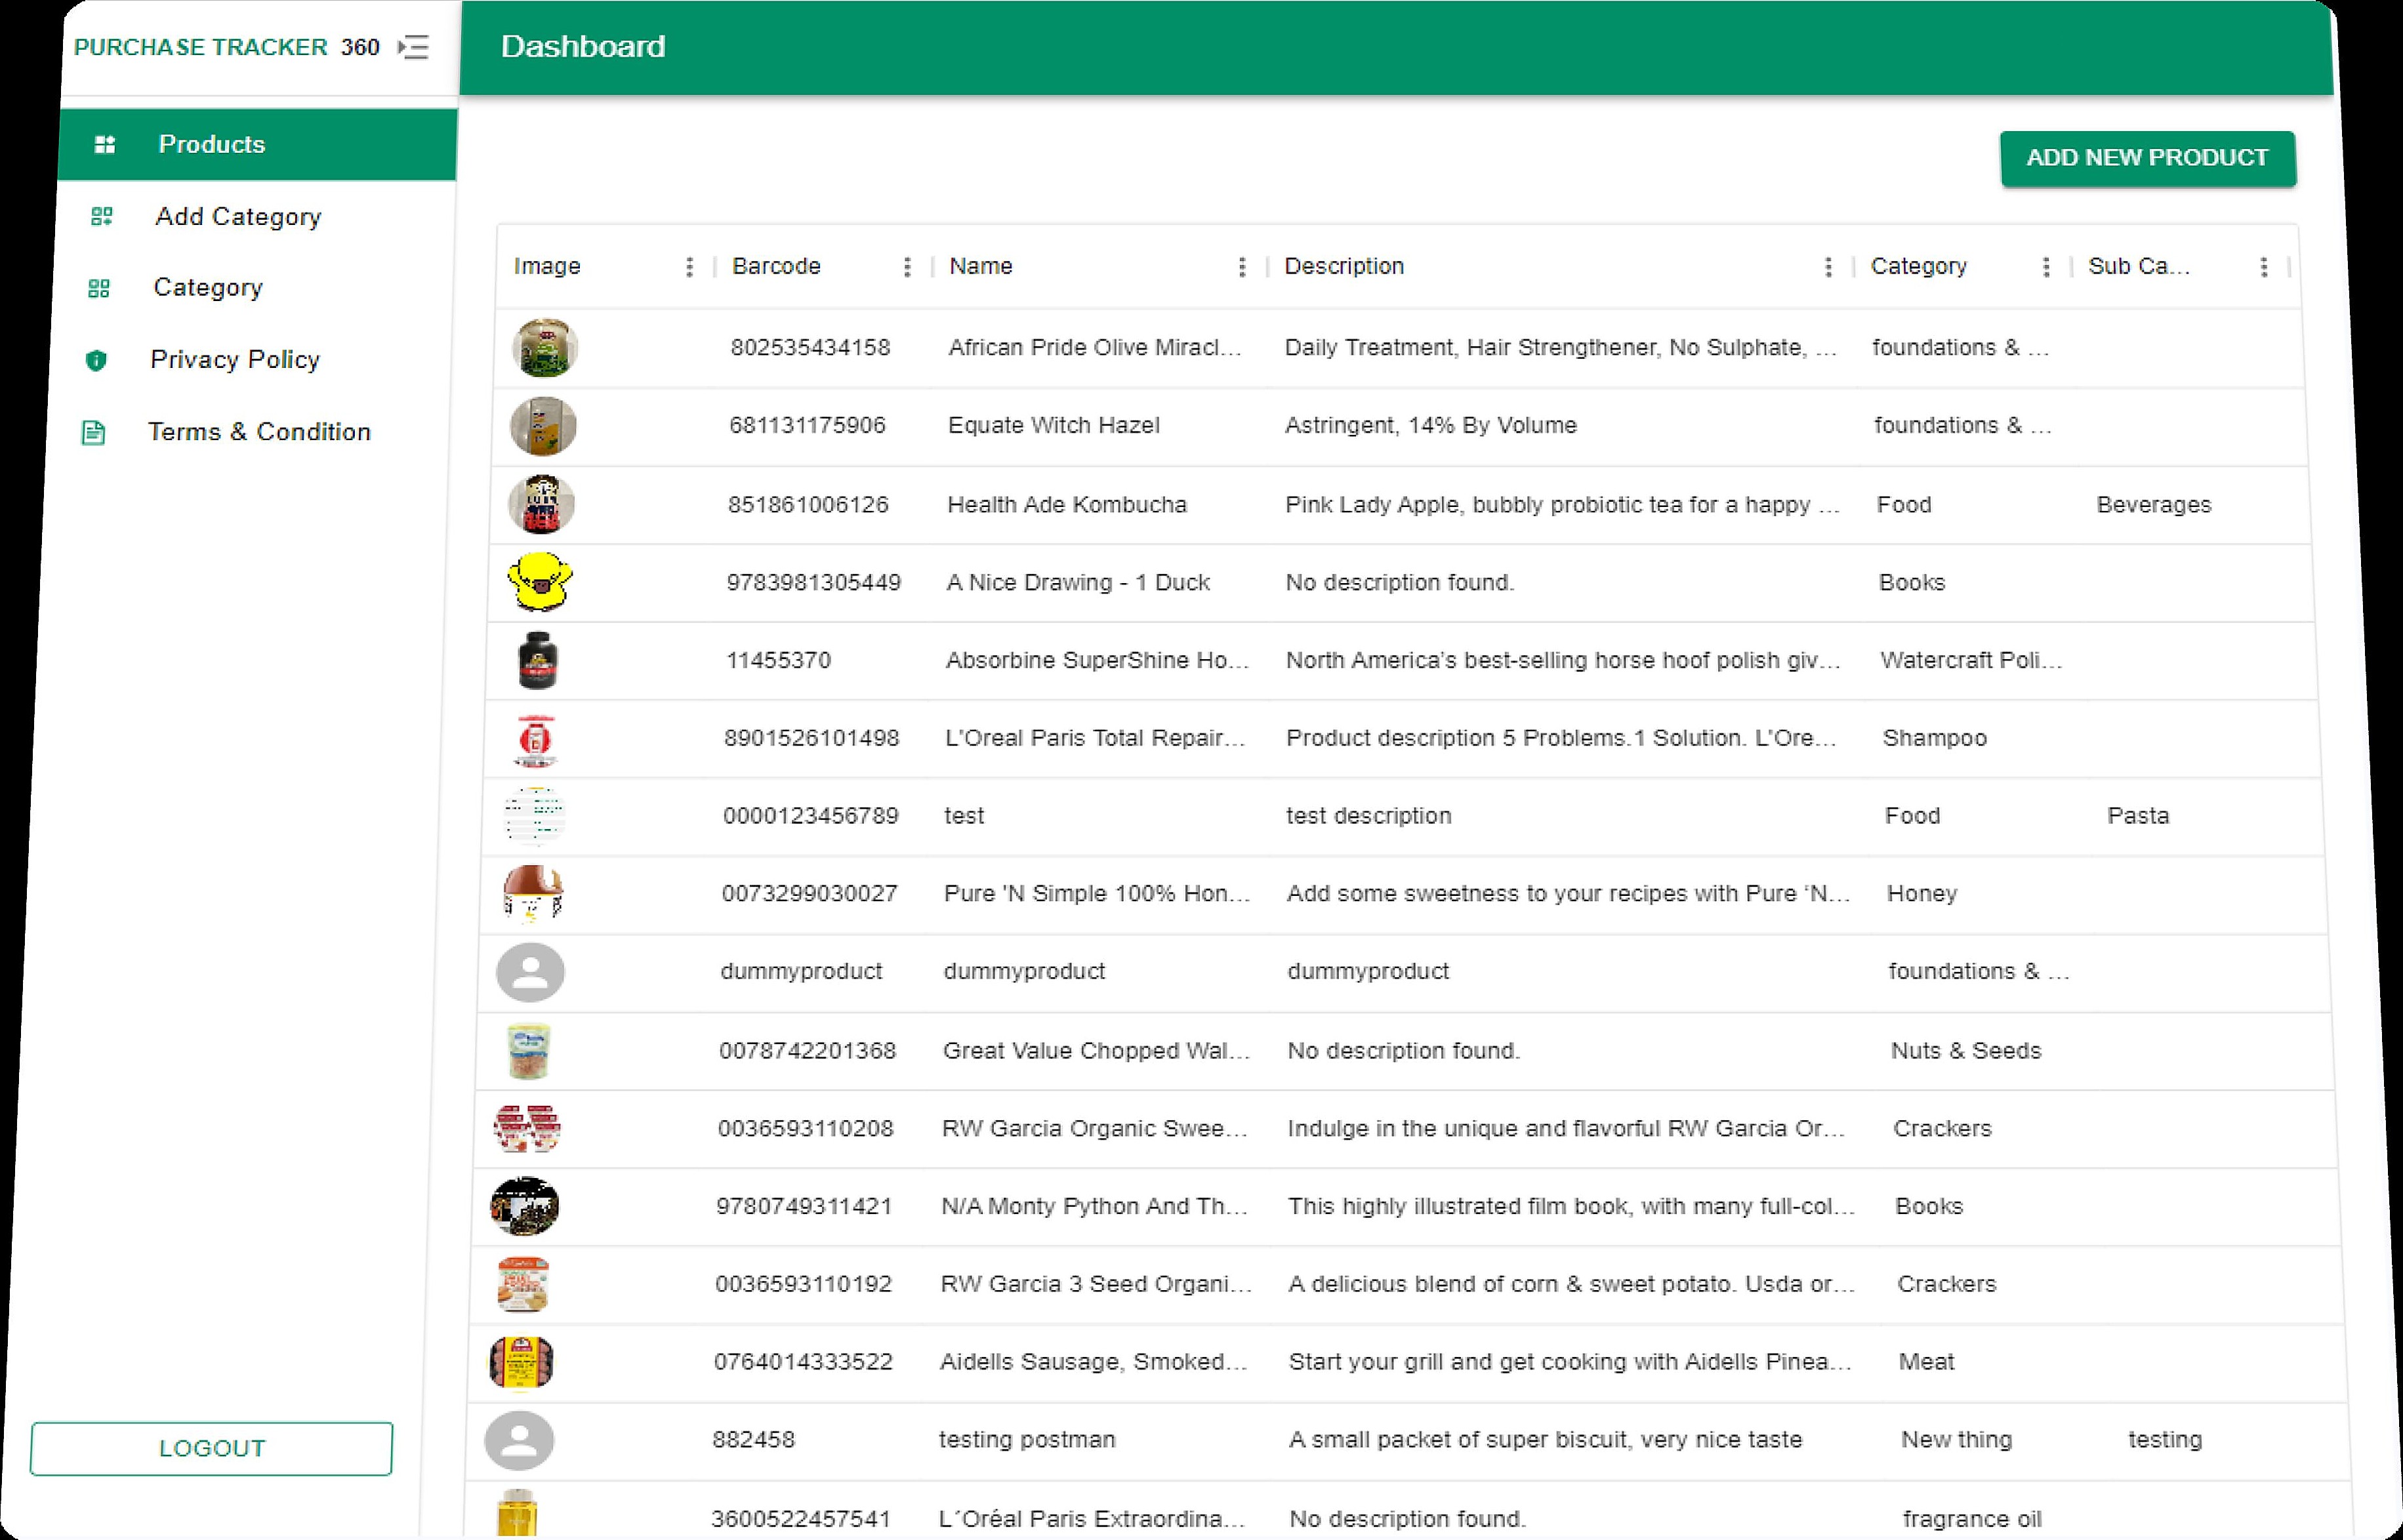This screenshot has width=2403, height=1540.
Task: Open Barcode column options menu
Action: (x=907, y=267)
